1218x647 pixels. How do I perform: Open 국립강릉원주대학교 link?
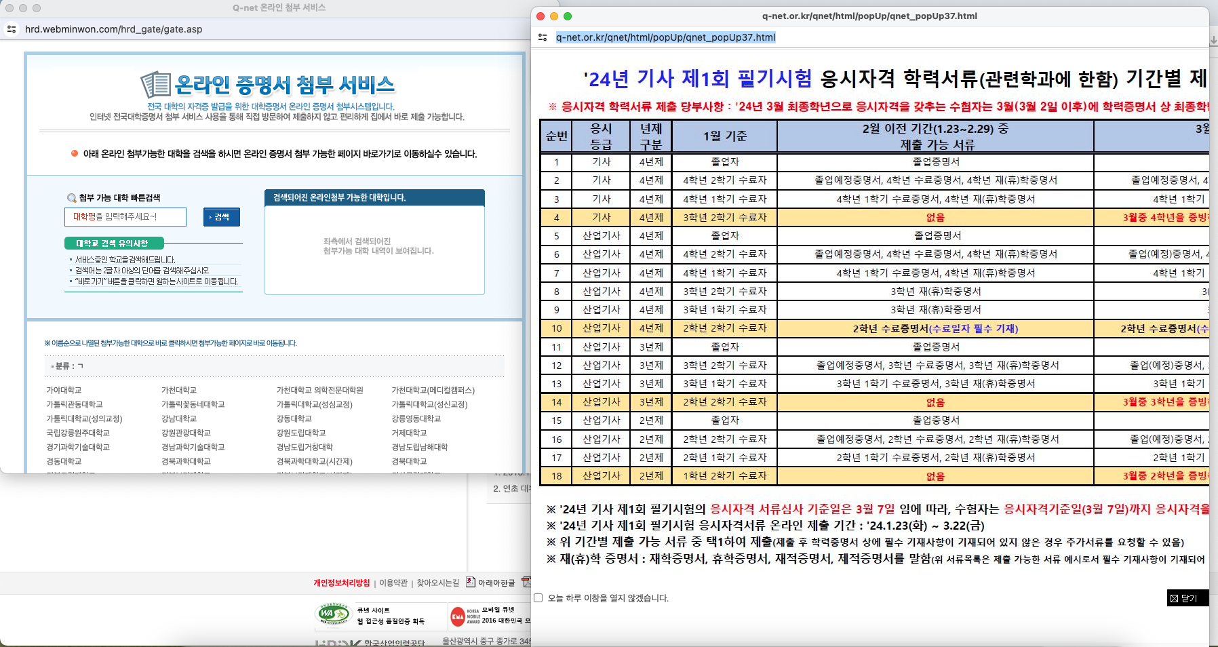(x=78, y=433)
